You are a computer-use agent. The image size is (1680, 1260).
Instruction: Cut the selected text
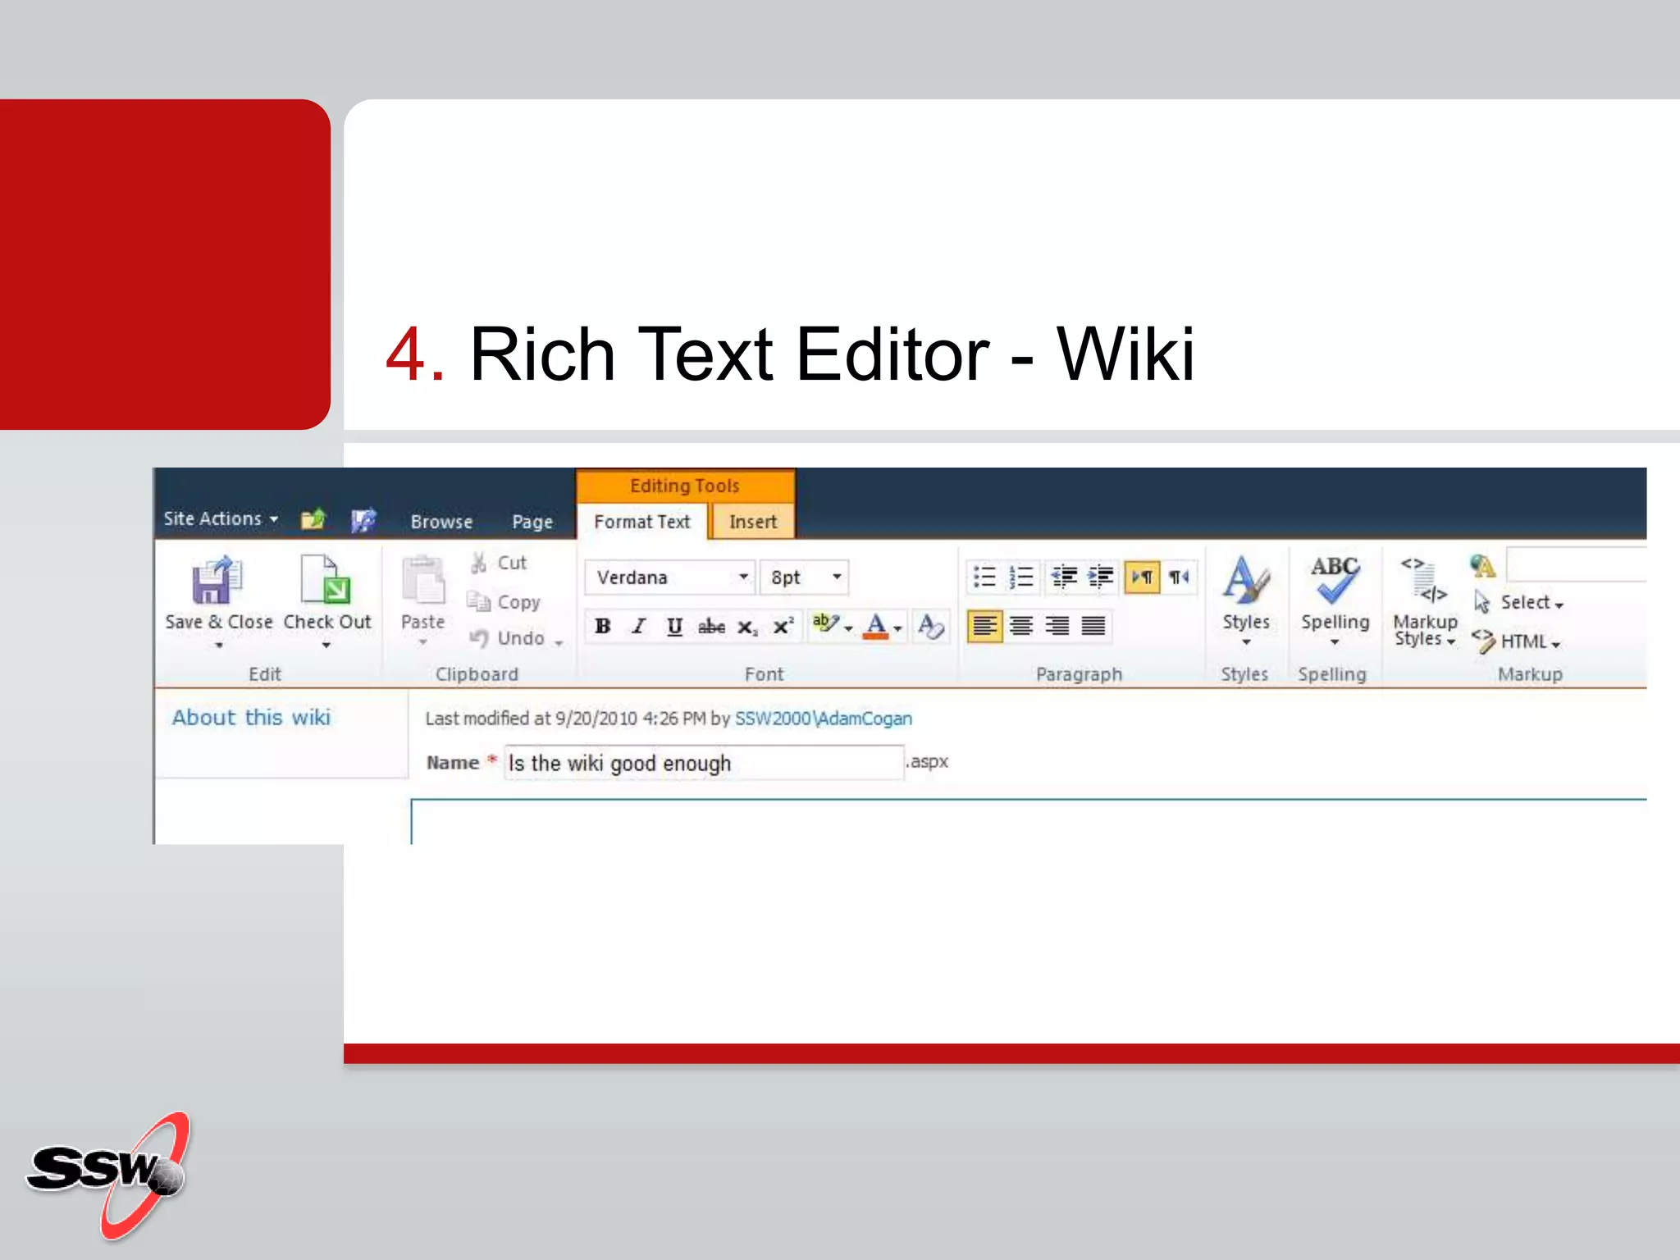[498, 563]
